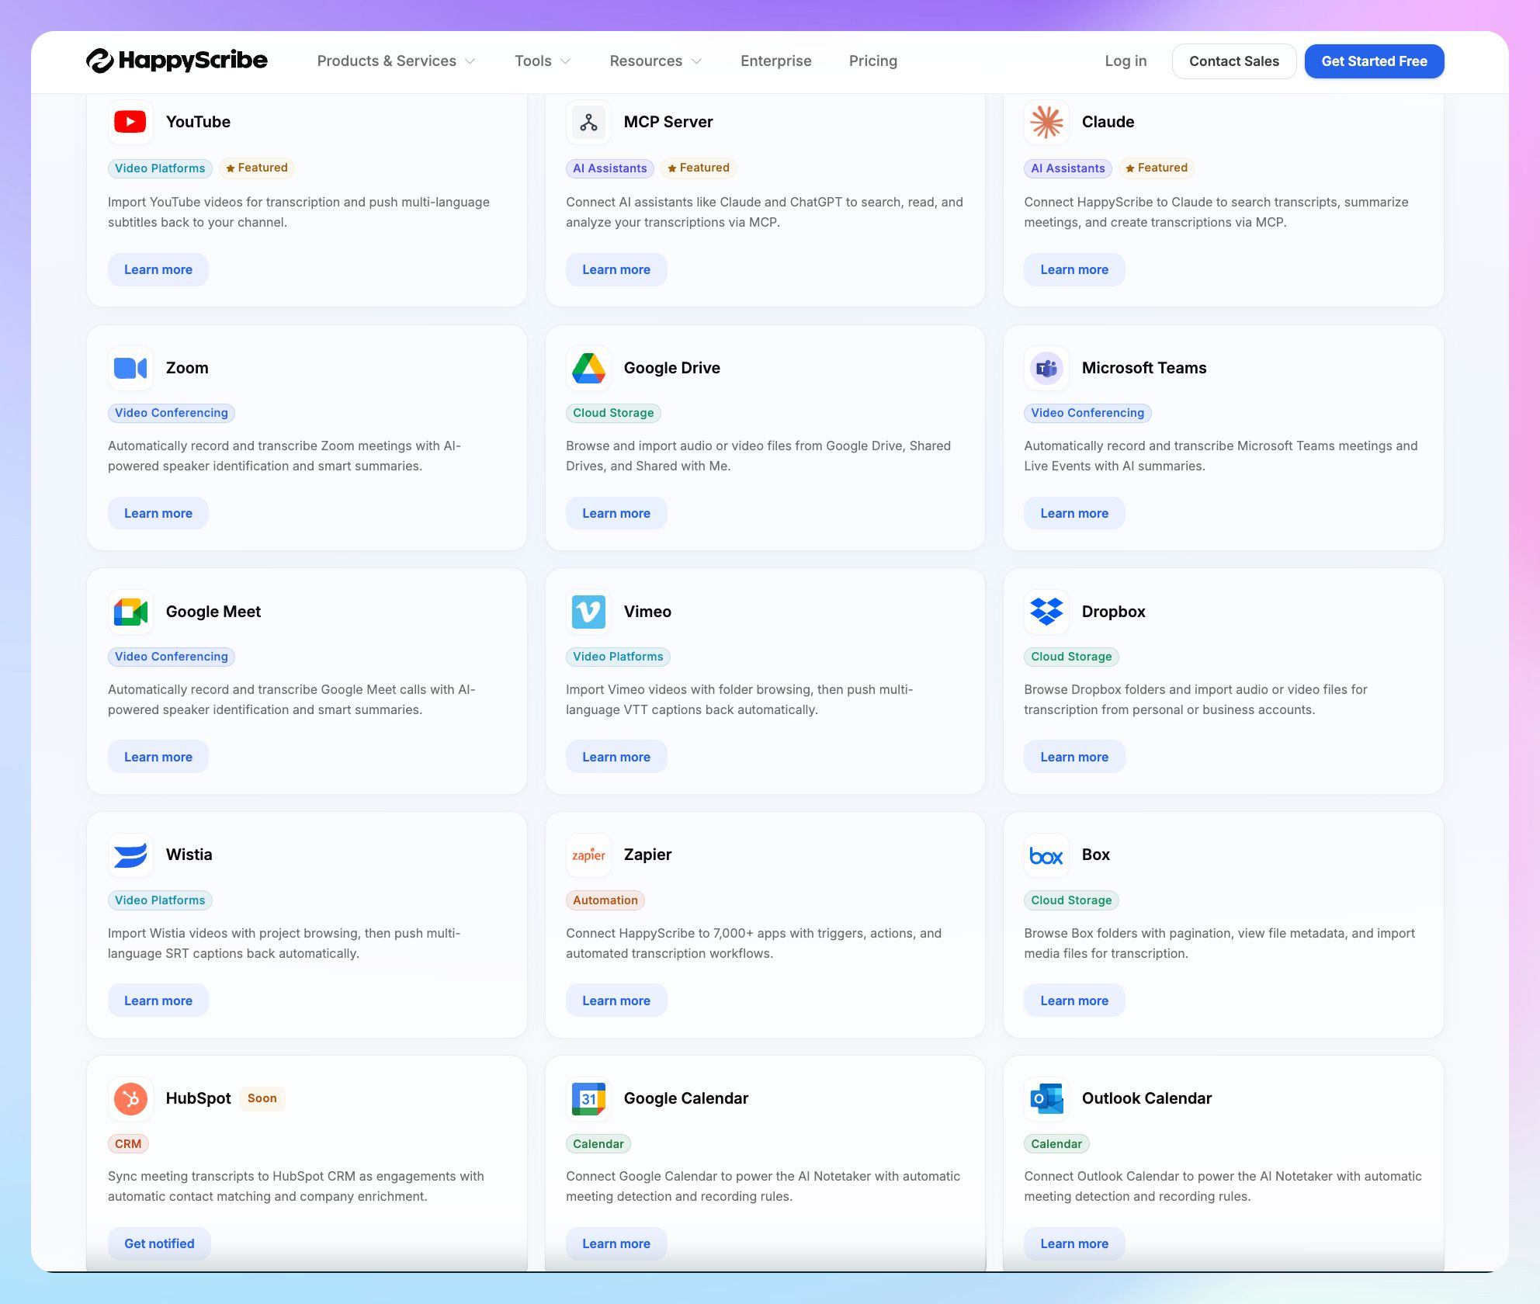1540x1304 pixels.
Task: Click the Contact Sales button
Action: [1233, 61]
